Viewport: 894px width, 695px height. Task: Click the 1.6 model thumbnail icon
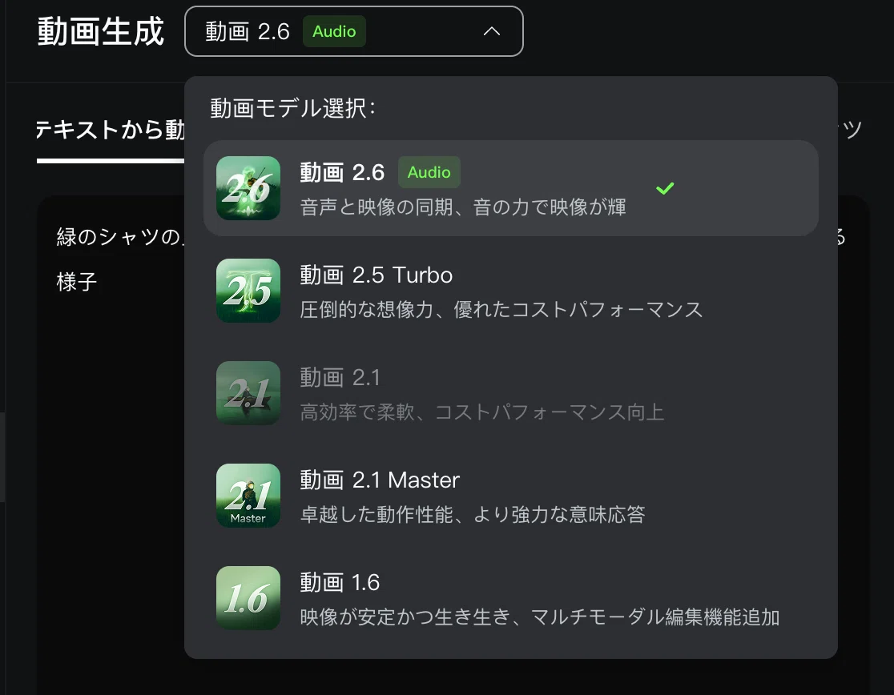248,598
